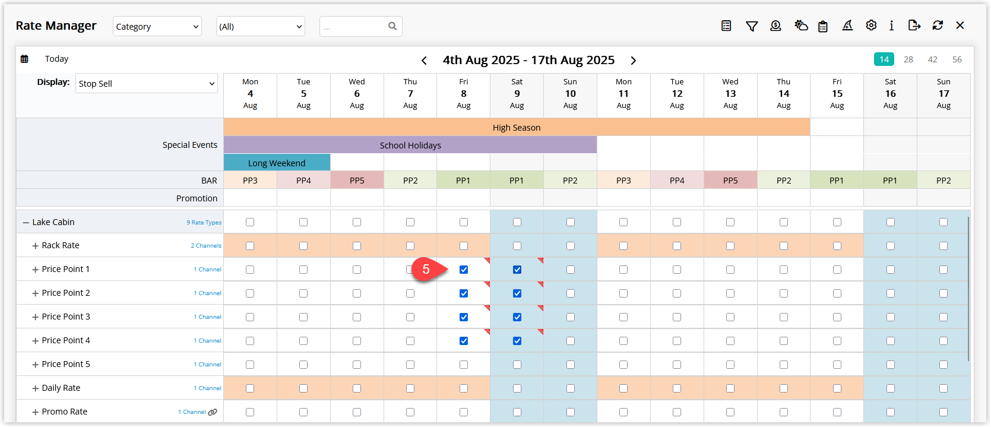
Task: Open the filter funnel icon
Action: [752, 26]
